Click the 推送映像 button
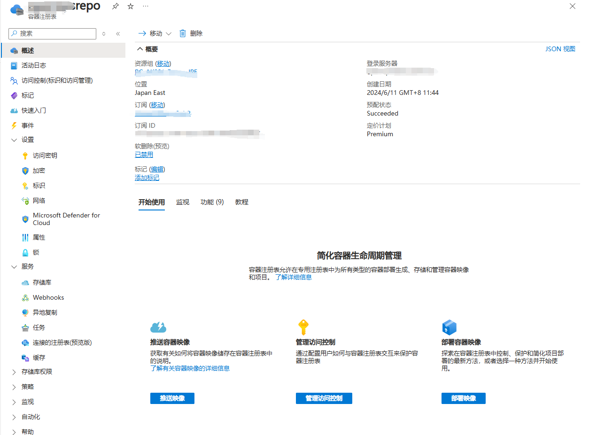Screen dimensions: 589x435 tap(172, 398)
